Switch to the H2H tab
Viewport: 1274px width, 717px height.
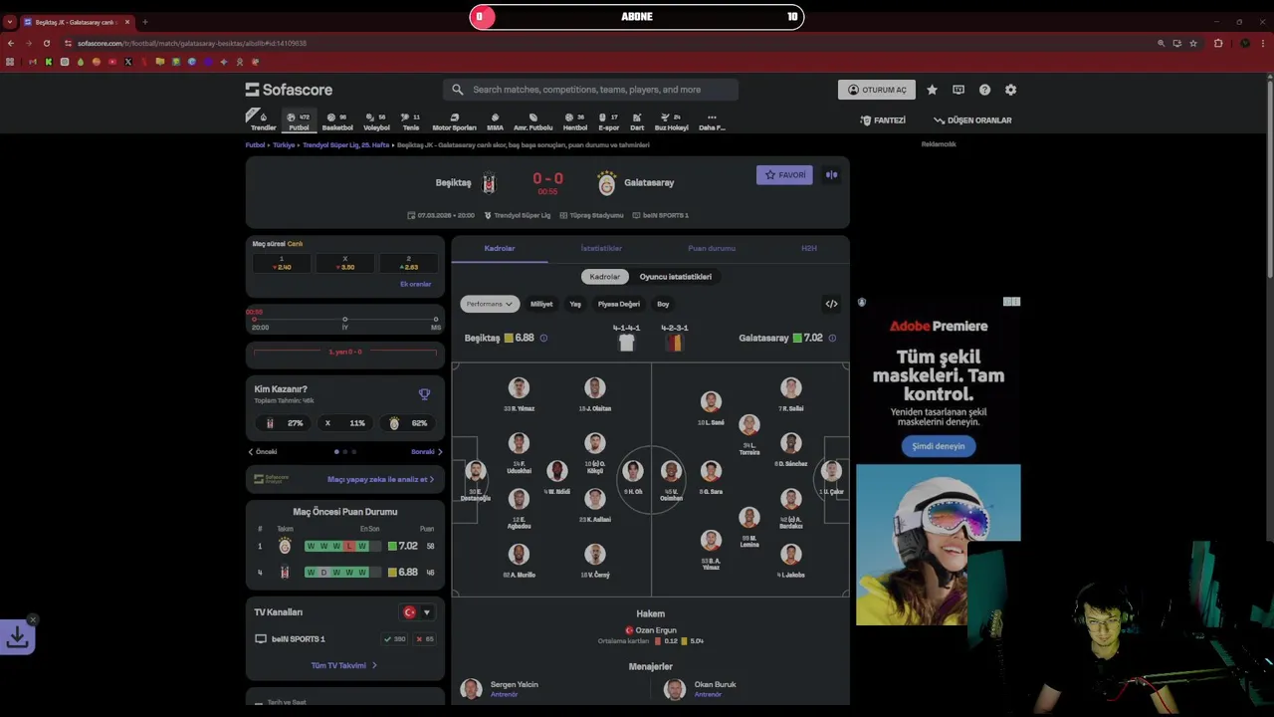pos(809,248)
